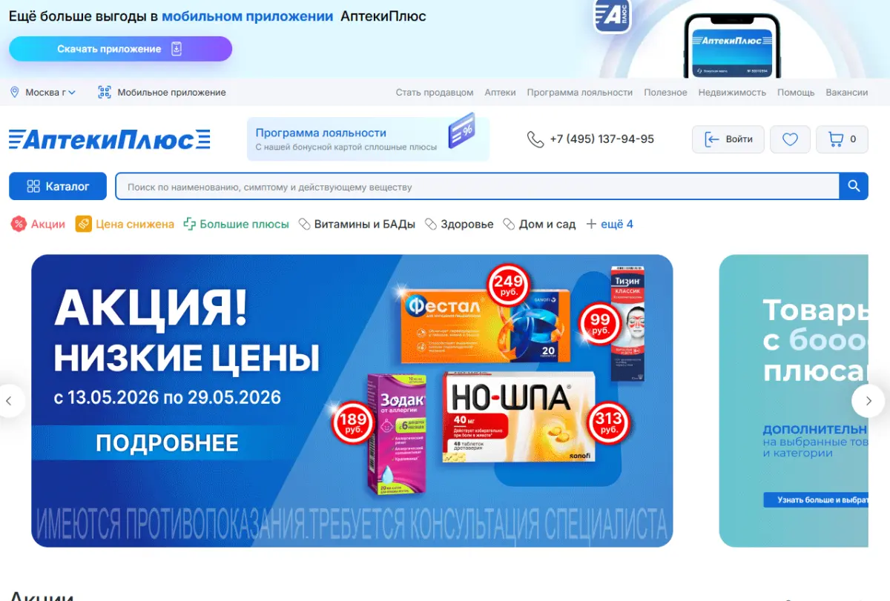Click the red percent Акции icon

click(19, 224)
